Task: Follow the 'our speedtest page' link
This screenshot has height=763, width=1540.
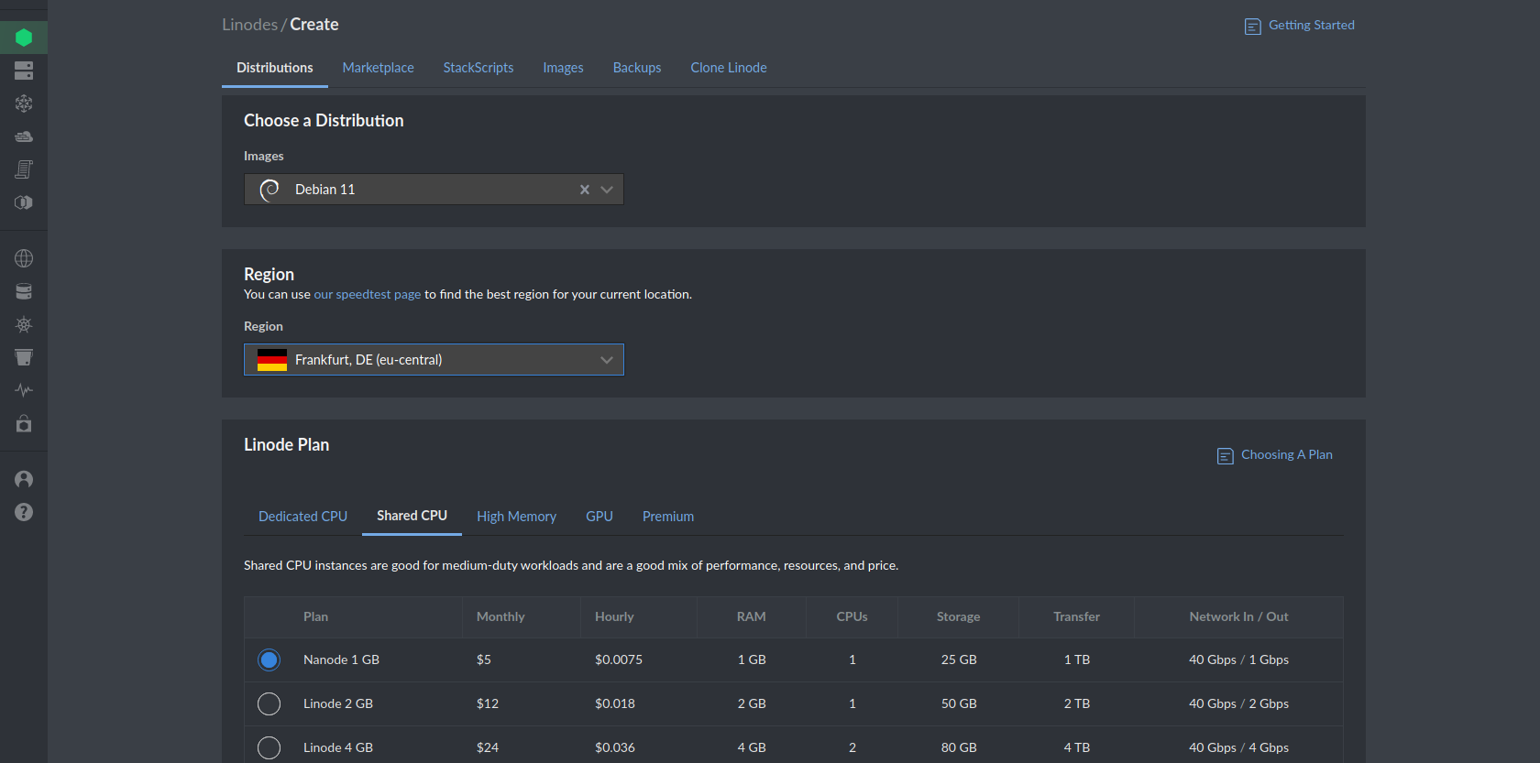Action: pyautogui.click(x=367, y=295)
